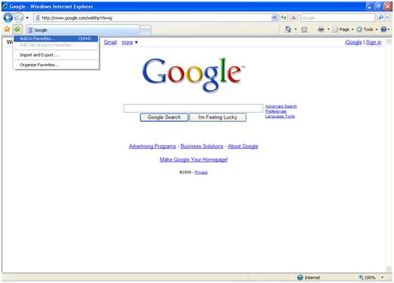Open the Recent Pages dropdown beside Forward
Screen dimensions: 394x283
coord(27,18)
